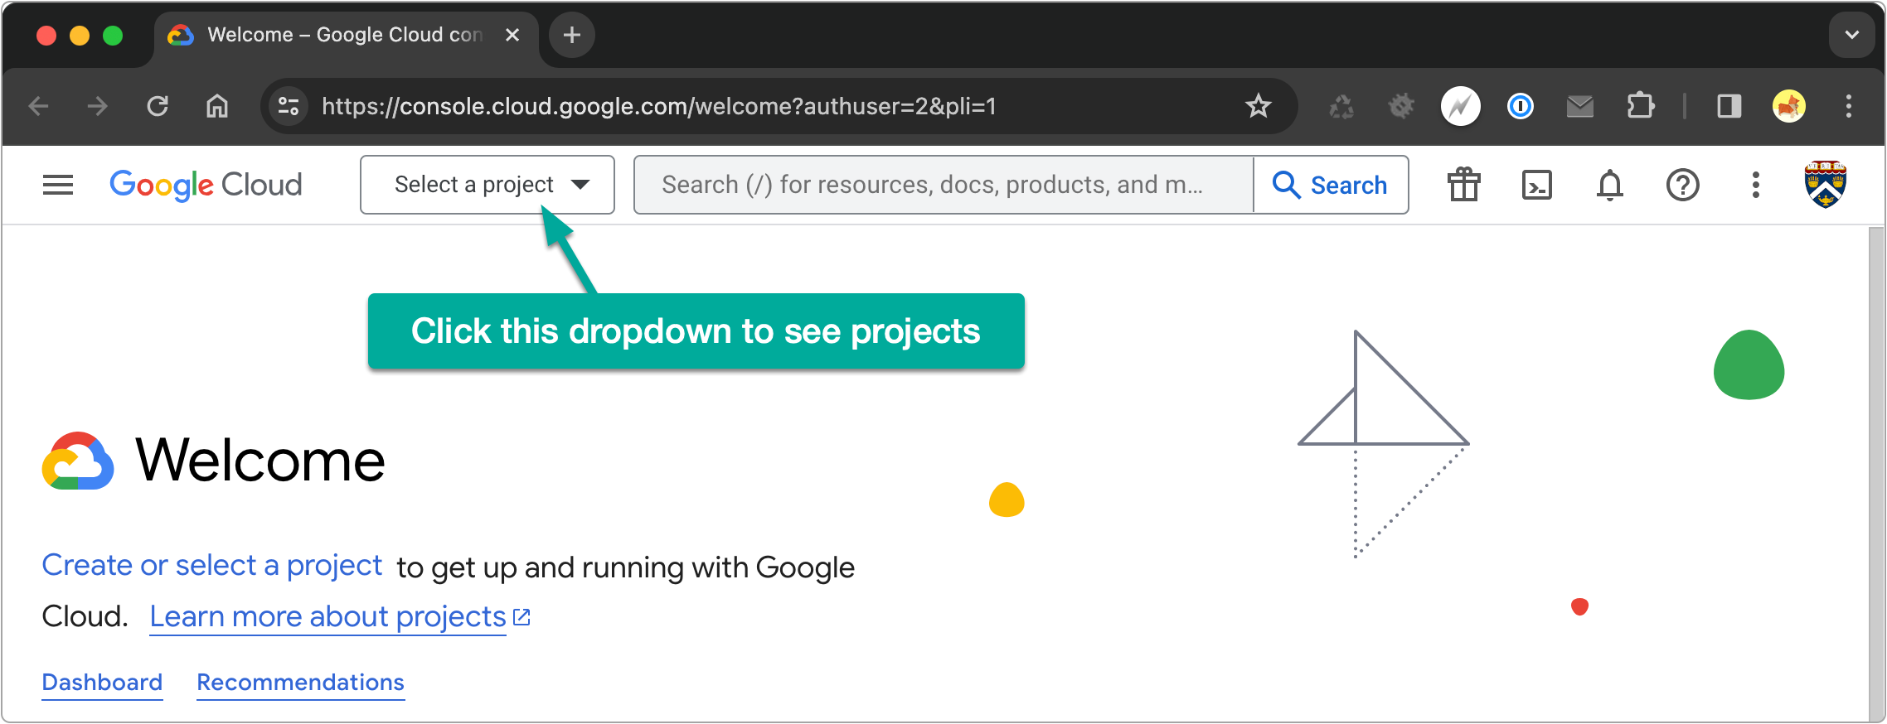Open the help question mark menu
The image size is (1887, 724).
tap(1683, 185)
